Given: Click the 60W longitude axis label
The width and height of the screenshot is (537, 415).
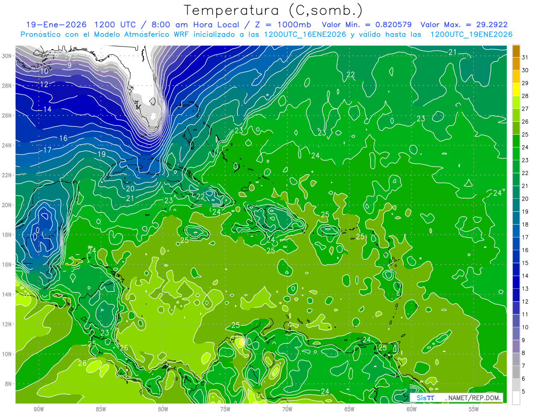Looking at the screenshot, I should (412, 409).
